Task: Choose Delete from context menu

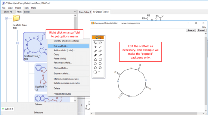Action: [x=68, y=88]
